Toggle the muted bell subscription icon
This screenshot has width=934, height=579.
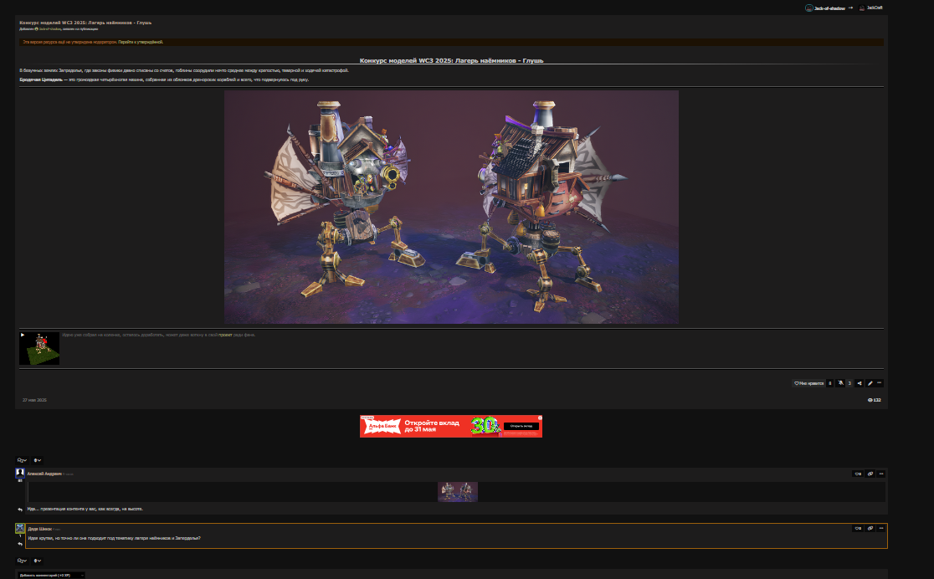(x=840, y=383)
